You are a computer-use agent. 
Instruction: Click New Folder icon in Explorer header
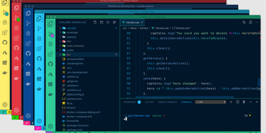101,22
